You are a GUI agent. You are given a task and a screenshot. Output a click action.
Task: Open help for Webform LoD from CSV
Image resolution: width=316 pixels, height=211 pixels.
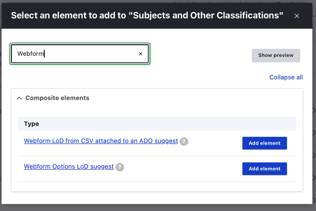pyautogui.click(x=184, y=142)
